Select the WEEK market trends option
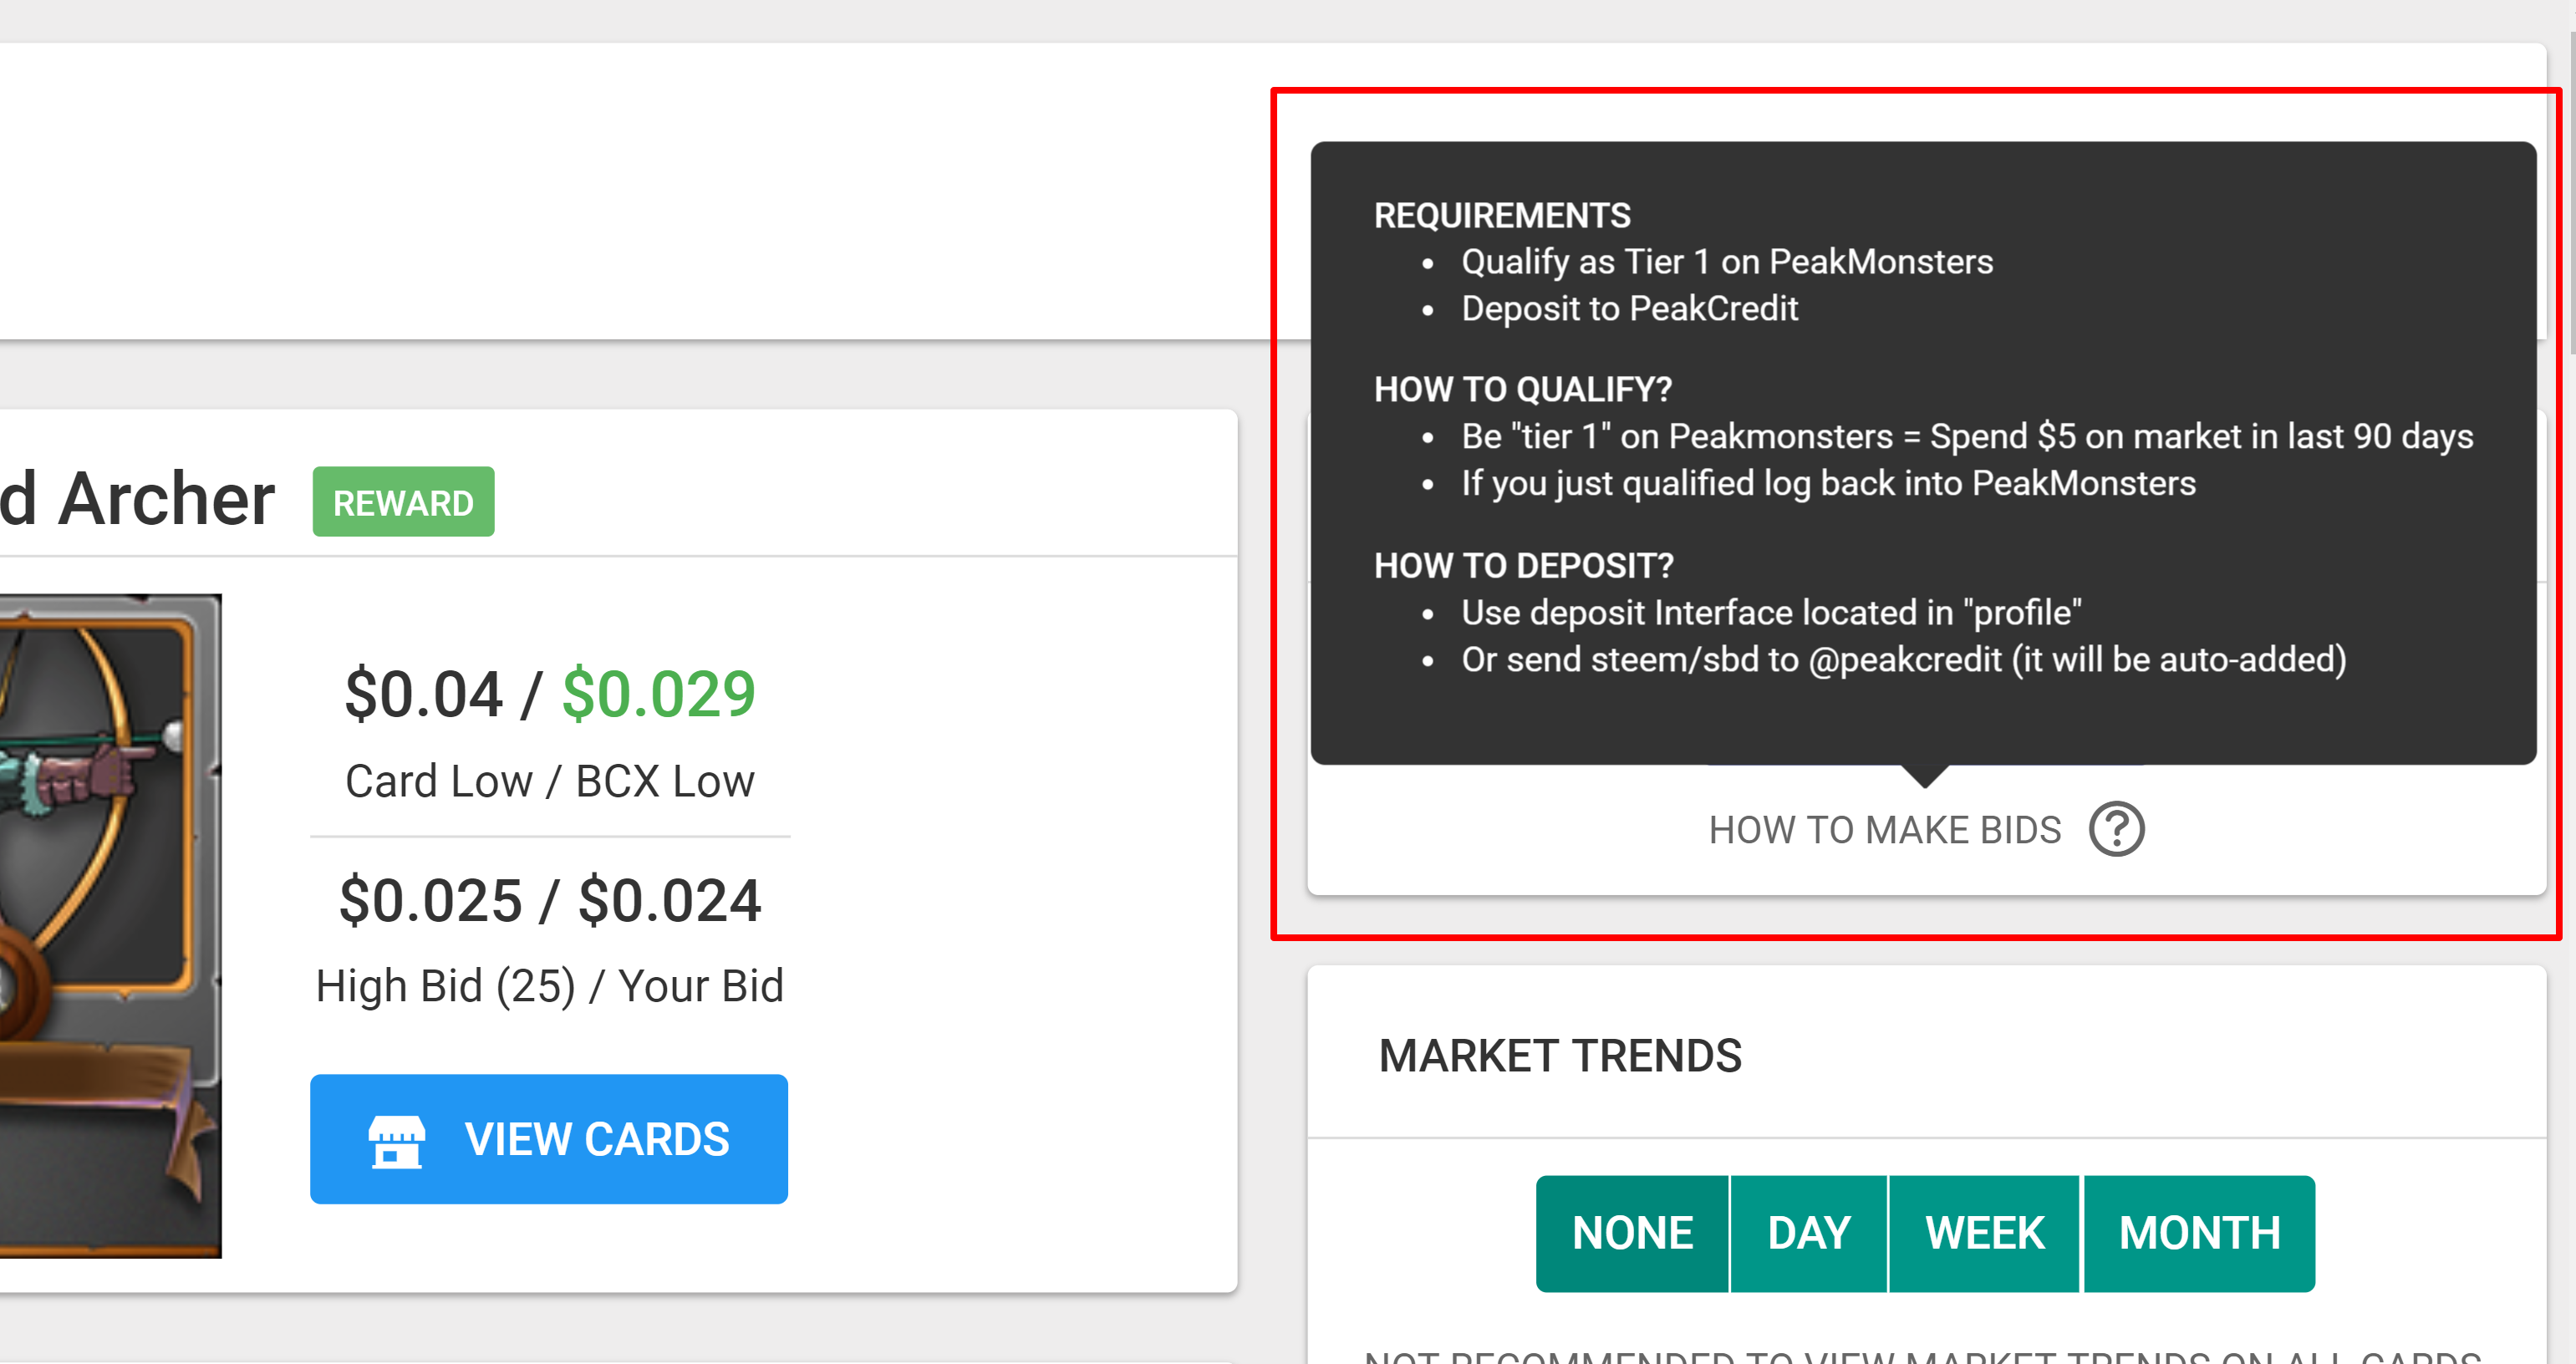Image resolution: width=2576 pixels, height=1364 pixels. (1985, 1233)
